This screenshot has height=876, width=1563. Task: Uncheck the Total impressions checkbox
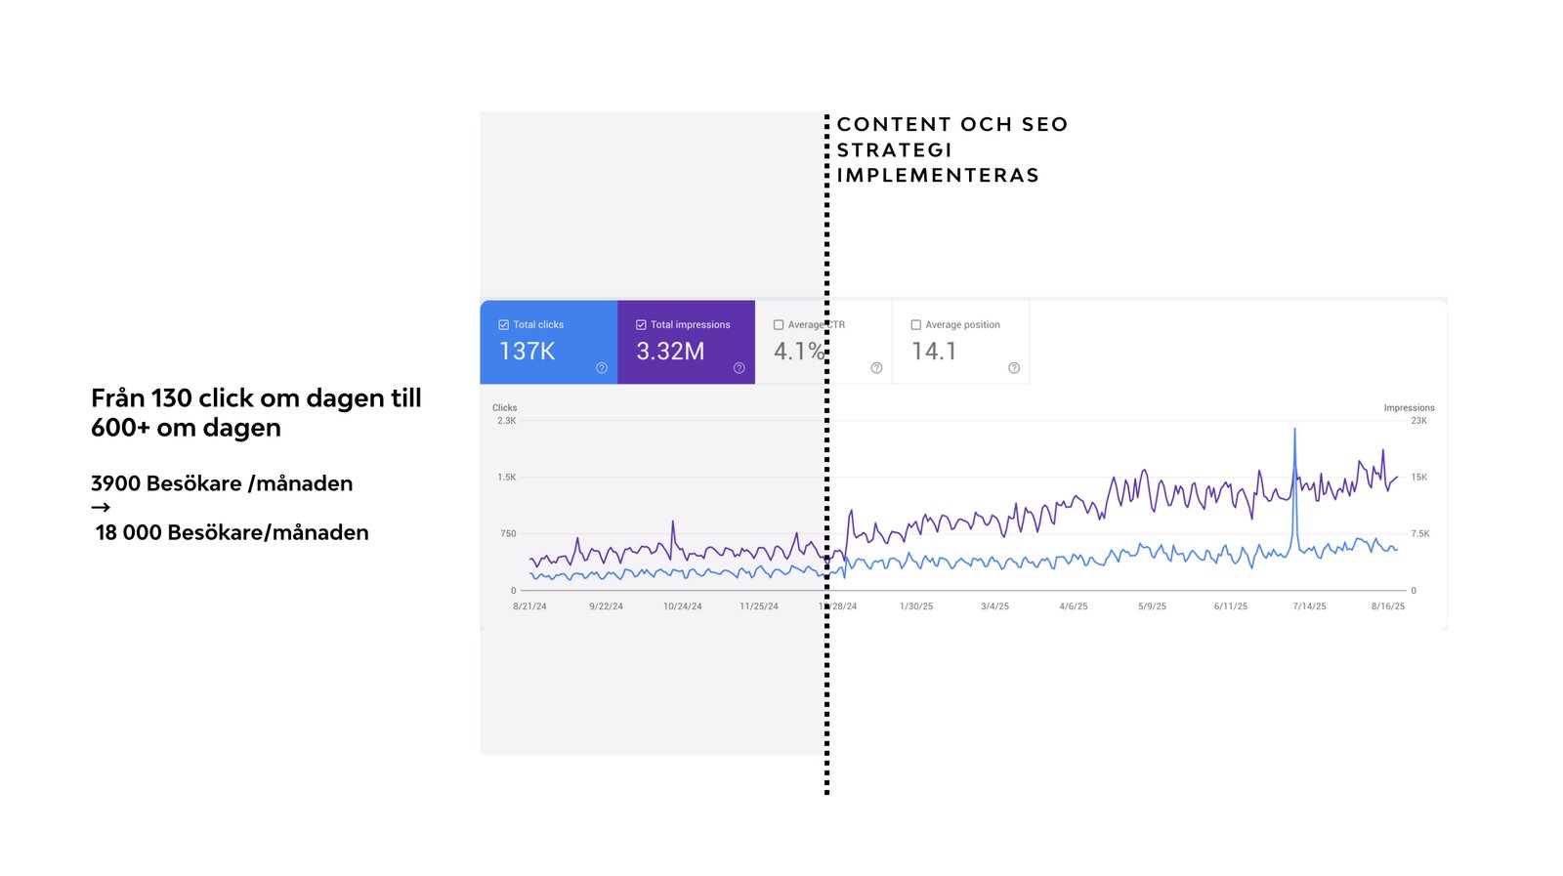[x=641, y=325]
